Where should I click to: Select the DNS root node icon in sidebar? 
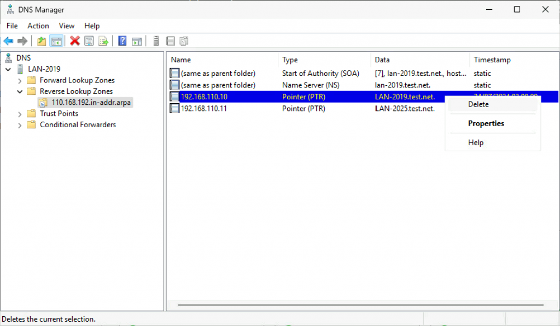(x=7, y=57)
